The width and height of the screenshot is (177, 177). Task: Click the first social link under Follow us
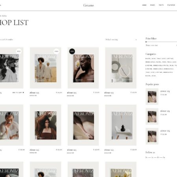pos(146,157)
